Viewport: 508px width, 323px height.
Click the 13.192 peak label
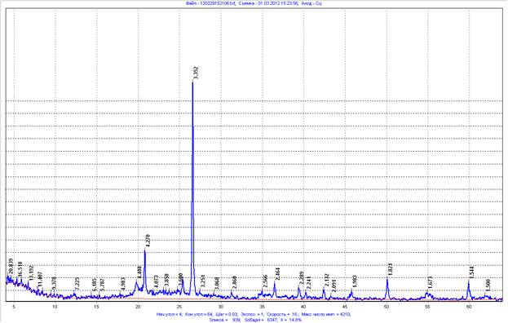pos(31,272)
